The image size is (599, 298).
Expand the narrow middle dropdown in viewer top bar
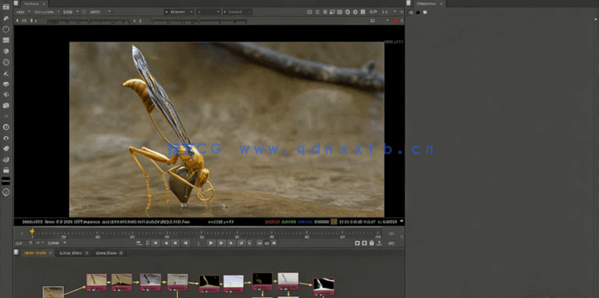(208, 12)
